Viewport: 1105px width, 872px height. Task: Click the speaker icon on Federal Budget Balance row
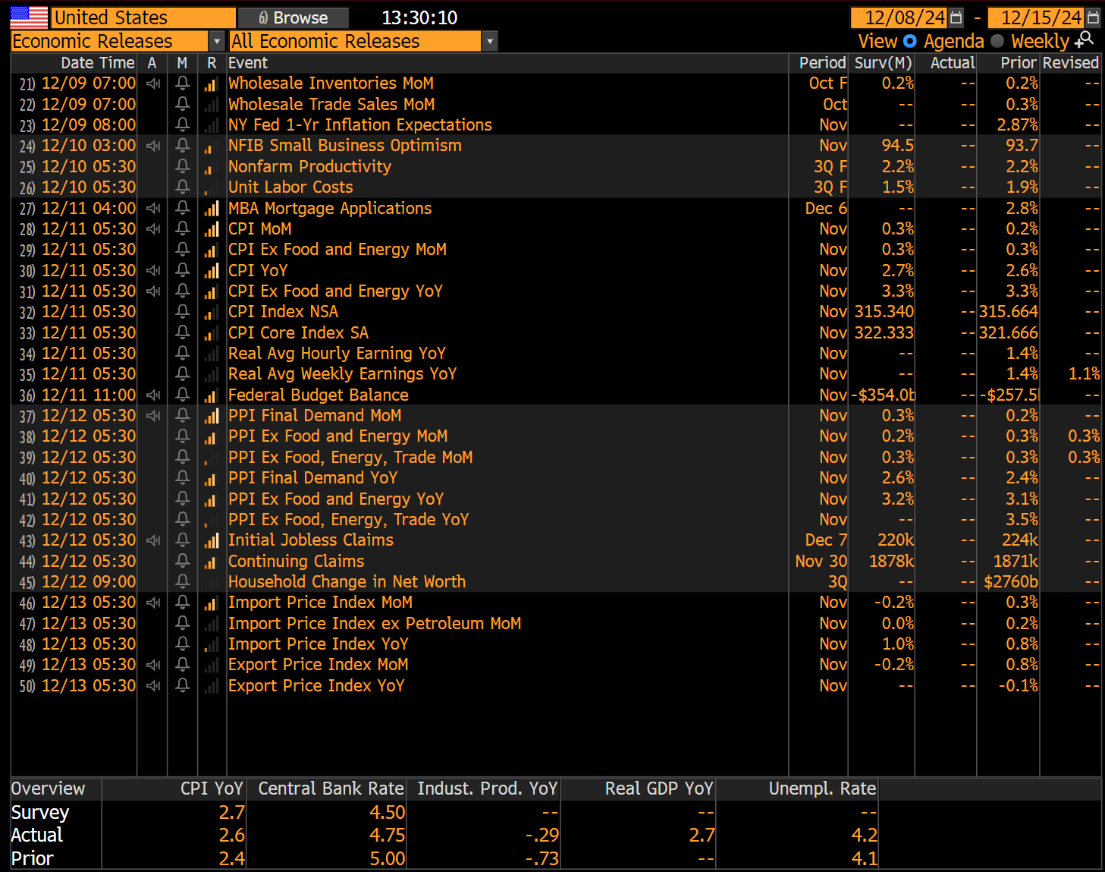(153, 395)
